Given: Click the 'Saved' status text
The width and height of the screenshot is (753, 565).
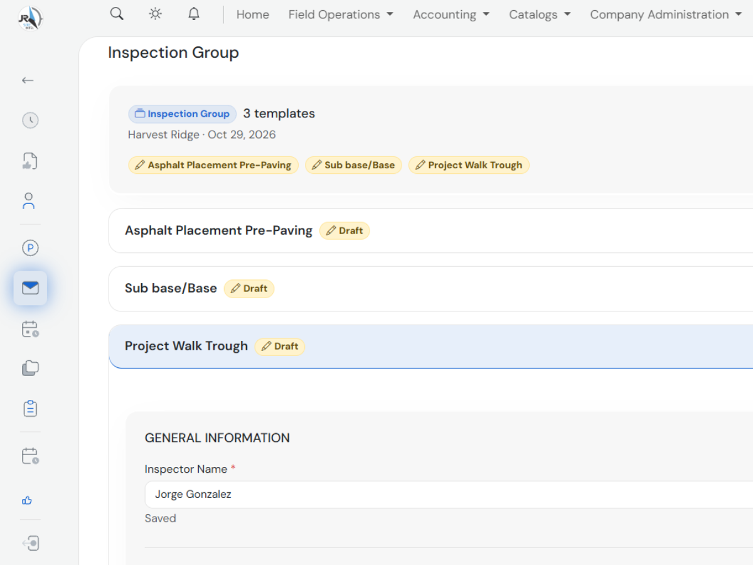Looking at the screenshot, I should (x=160, y=519).
